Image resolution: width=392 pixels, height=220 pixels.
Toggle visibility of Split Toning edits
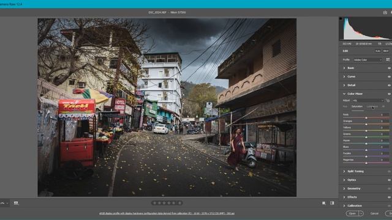(390, 171)
